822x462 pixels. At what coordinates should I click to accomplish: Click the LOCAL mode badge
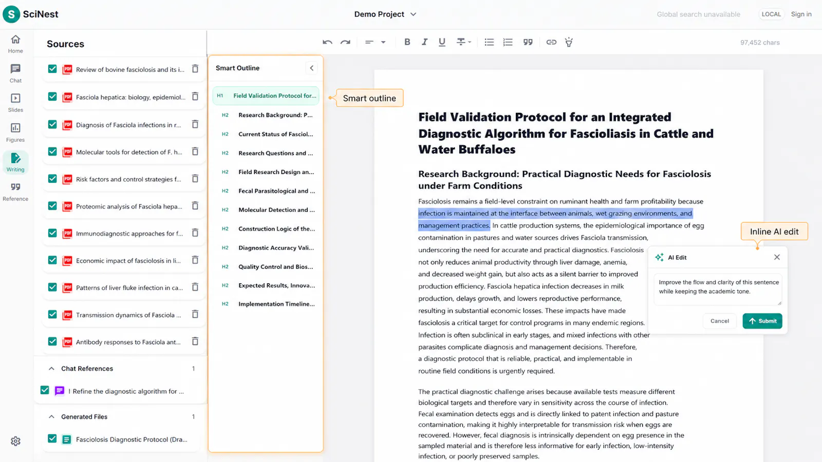771,14
